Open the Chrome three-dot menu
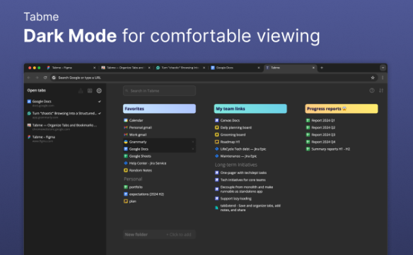The height and width of the screenshot is (255, 413). (x=383, y=78)
